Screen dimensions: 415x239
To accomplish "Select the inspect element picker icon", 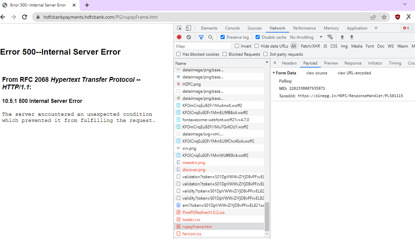I will (179, 28).
